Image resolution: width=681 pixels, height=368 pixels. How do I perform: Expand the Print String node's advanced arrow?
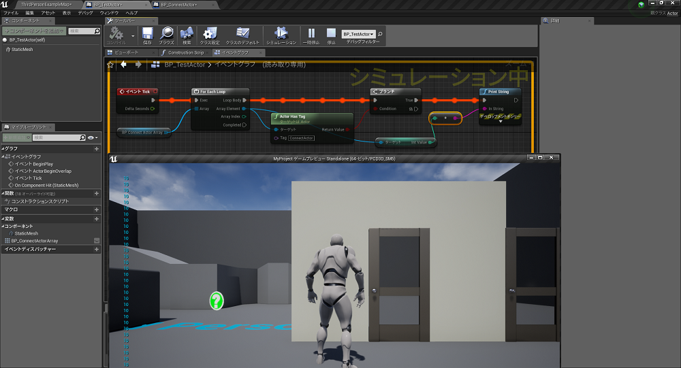click(x=501, y=122)
